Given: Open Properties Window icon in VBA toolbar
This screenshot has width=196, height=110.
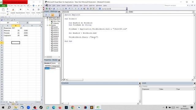Looking at the screenshot, I should pyautogui.click(x=91, y=9).
